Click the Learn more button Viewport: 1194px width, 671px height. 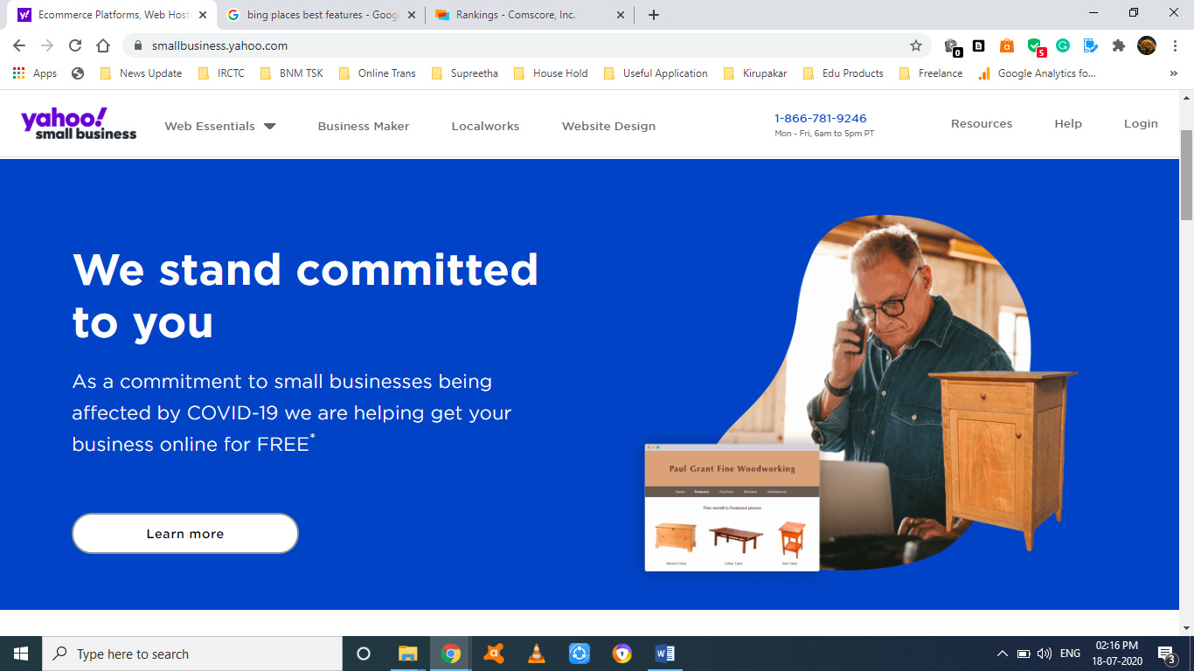(185, 533)
